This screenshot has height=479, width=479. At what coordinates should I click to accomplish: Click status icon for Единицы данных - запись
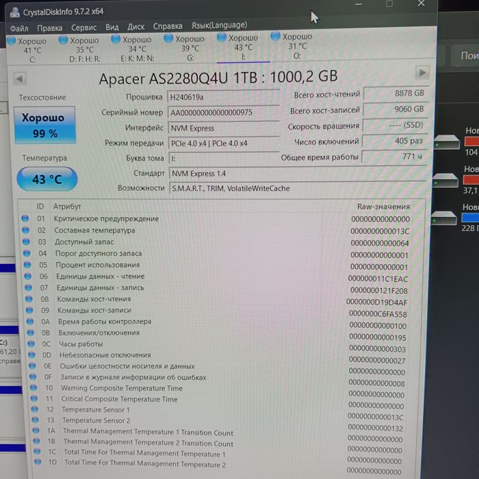[x=29, y=287]
